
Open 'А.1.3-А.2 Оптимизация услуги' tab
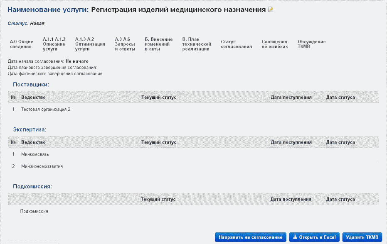[x=90, y=44]
